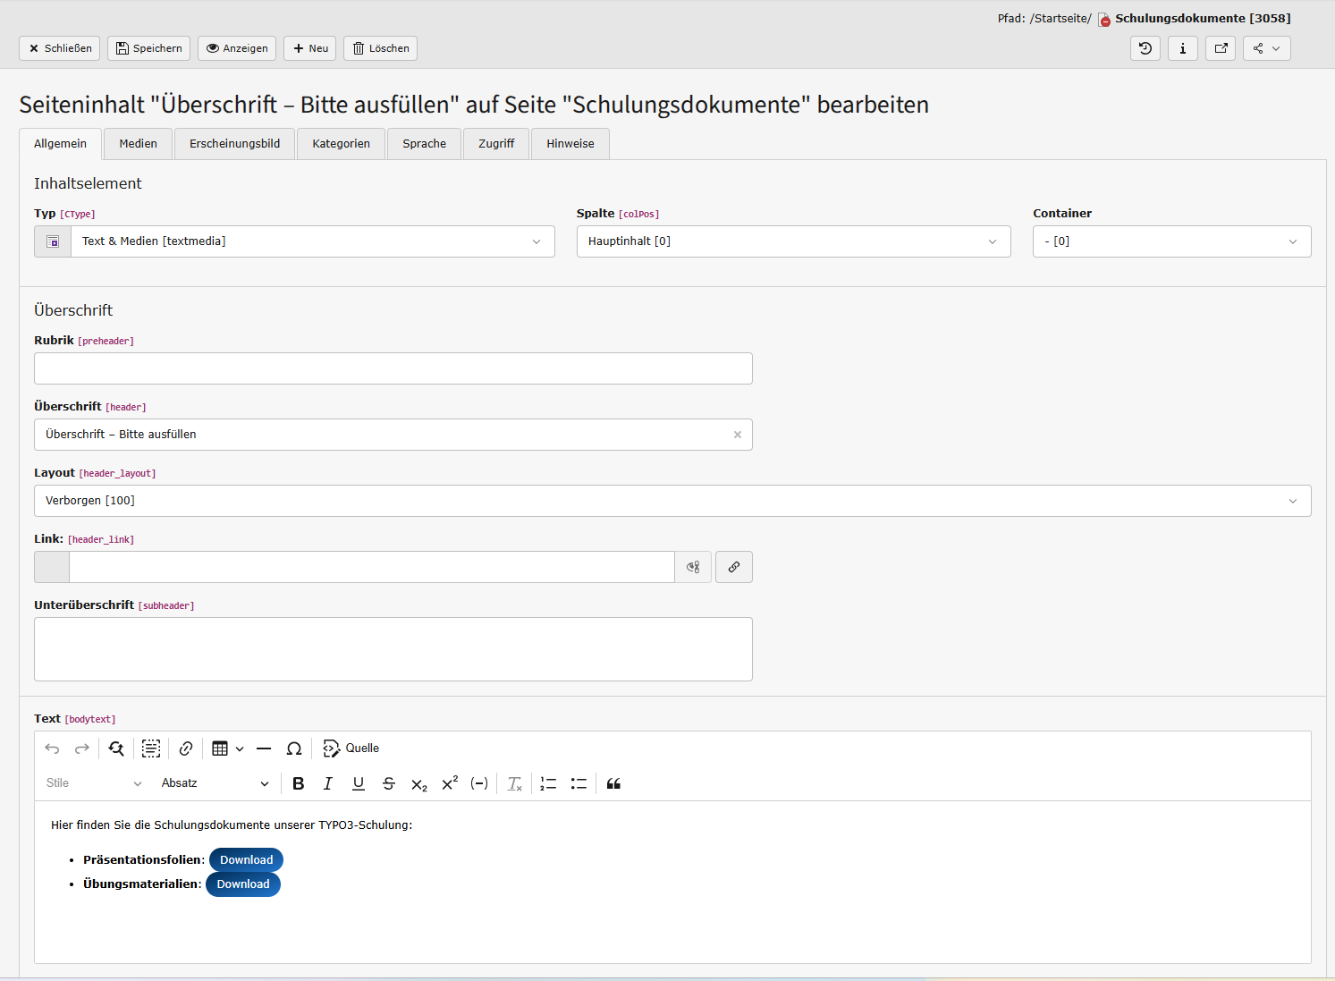The width and height of the screenshot is (1335, 981).
Task: Open the Layout dropdown Verborgen [100]
Action: coord(672,501)
